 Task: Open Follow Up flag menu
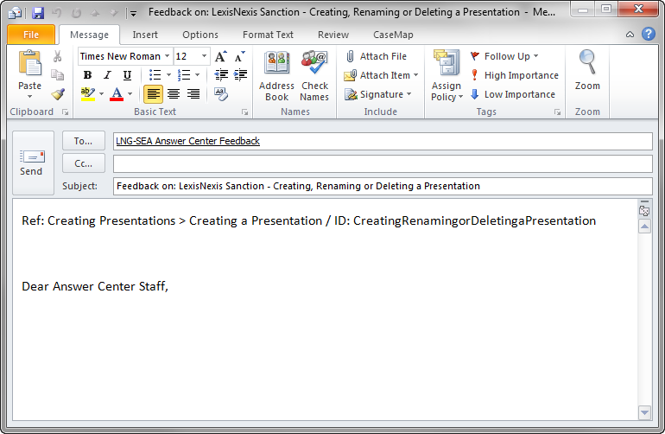[x=503, y=56]
